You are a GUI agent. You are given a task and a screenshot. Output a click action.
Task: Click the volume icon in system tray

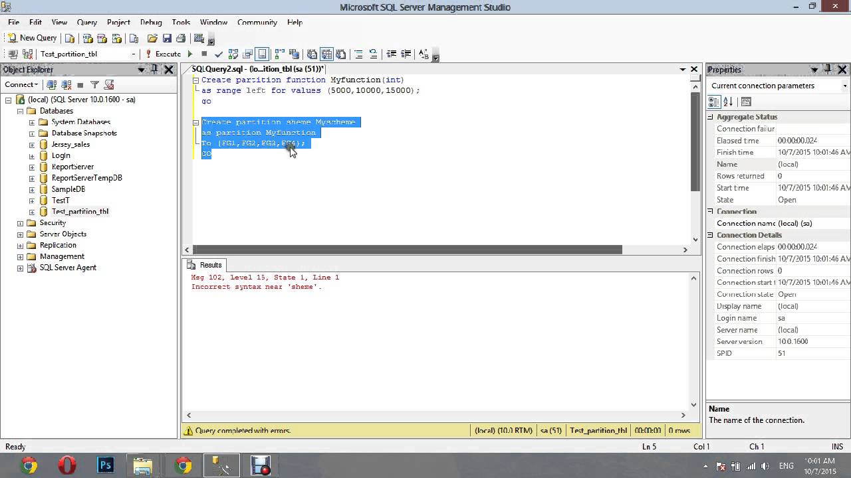[x=765, y=466]
